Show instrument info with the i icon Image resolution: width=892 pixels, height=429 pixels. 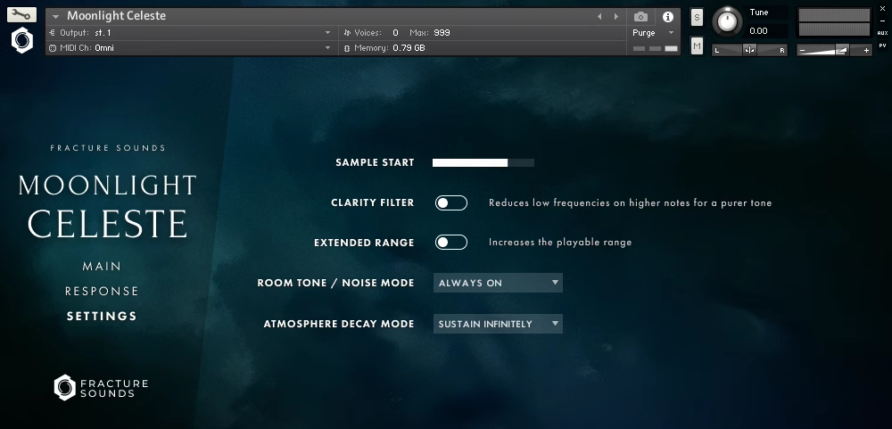[x=668, y=17]
